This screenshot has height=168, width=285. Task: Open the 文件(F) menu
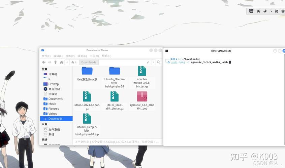(x=46, y=56)
